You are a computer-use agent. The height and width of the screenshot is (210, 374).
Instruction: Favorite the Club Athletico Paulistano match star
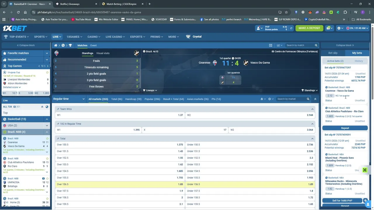coord(47,159)
